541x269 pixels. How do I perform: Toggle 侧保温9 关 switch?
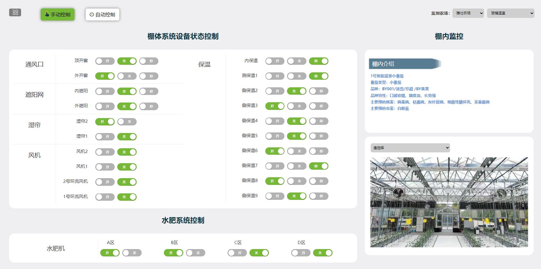click(x=297, y=196)
